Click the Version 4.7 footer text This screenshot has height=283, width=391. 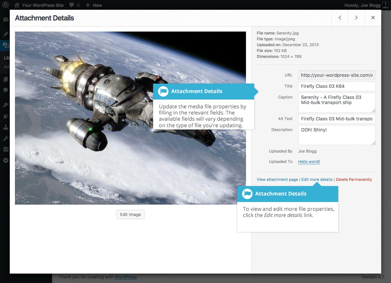pos(373,277)
